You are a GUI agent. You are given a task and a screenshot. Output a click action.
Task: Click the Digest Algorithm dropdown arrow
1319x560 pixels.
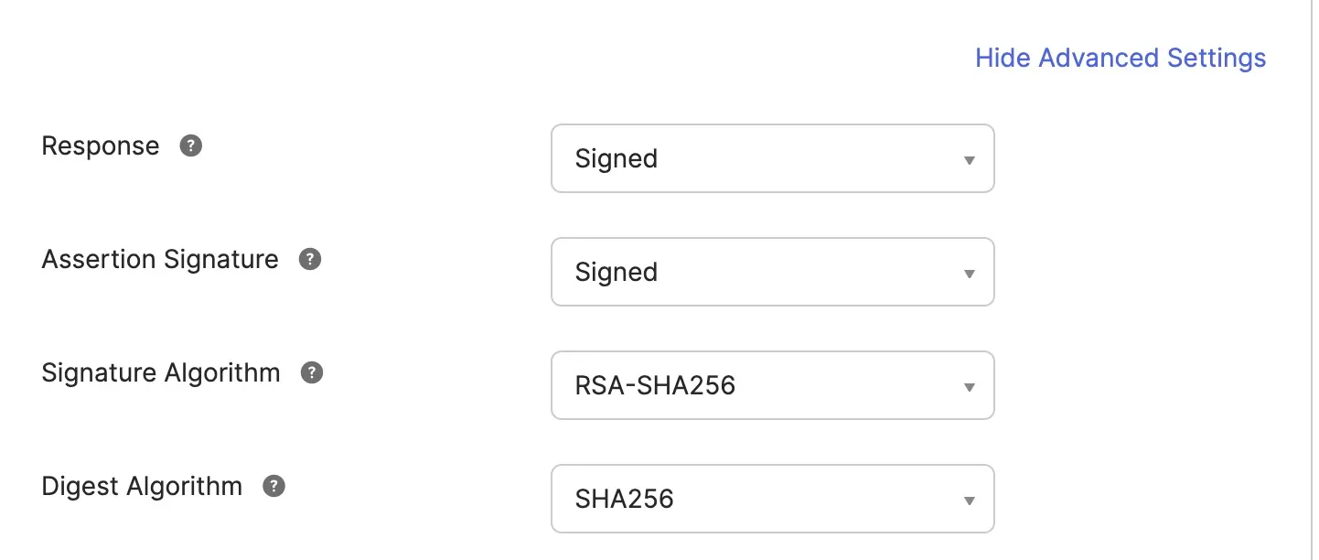[969, 500]
